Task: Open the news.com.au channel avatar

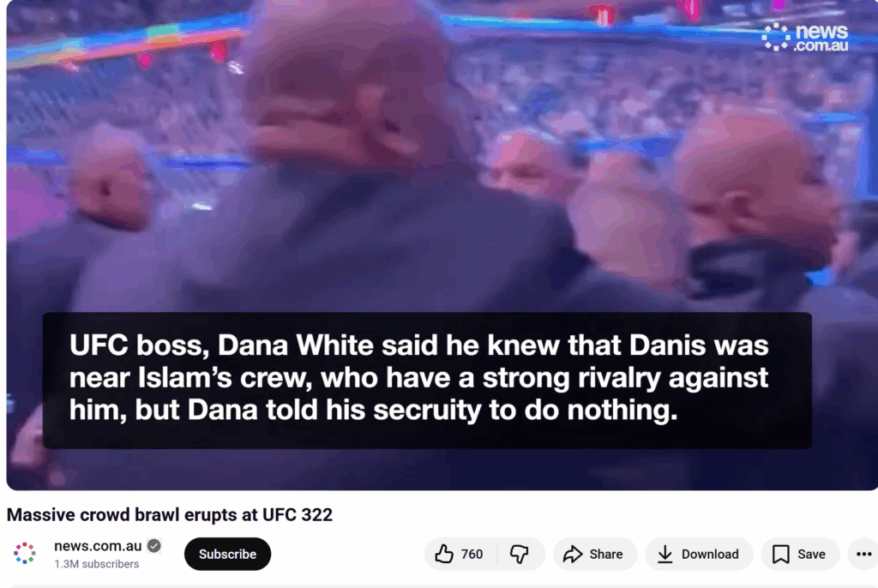Action: 25,553
